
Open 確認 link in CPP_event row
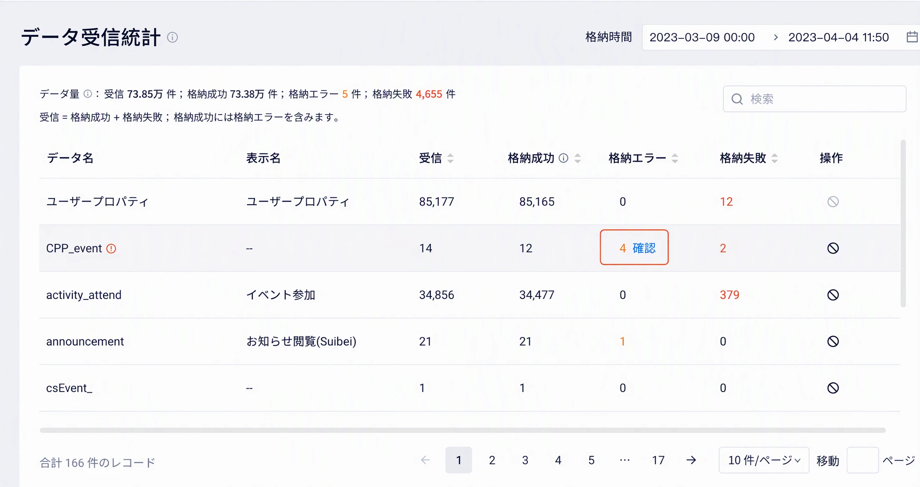coord(644,249)
